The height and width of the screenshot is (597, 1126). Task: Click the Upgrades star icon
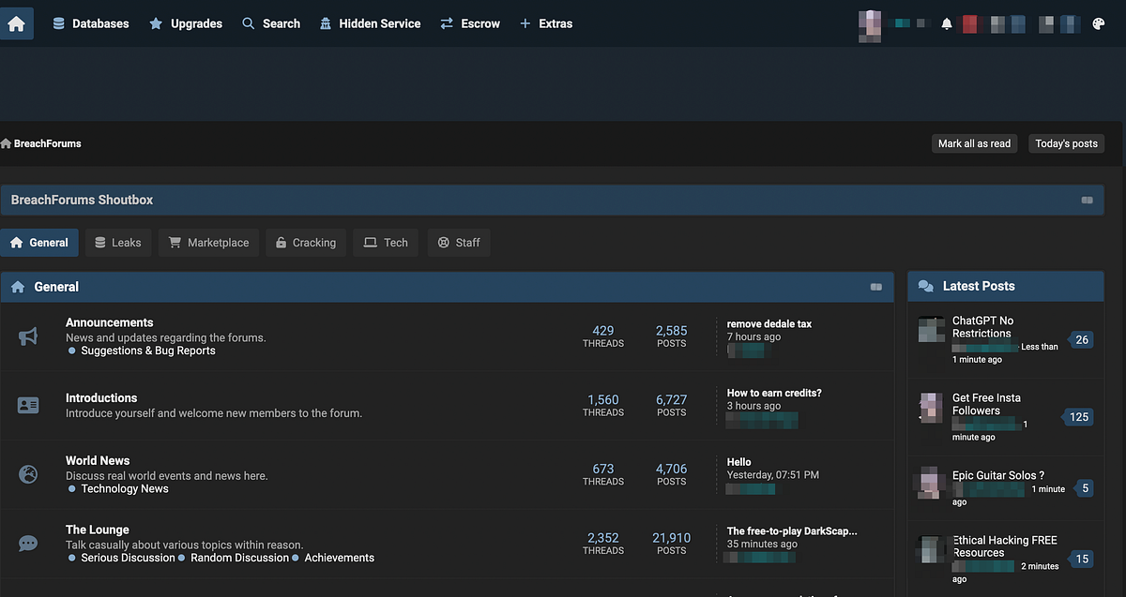tap(153, 22)
